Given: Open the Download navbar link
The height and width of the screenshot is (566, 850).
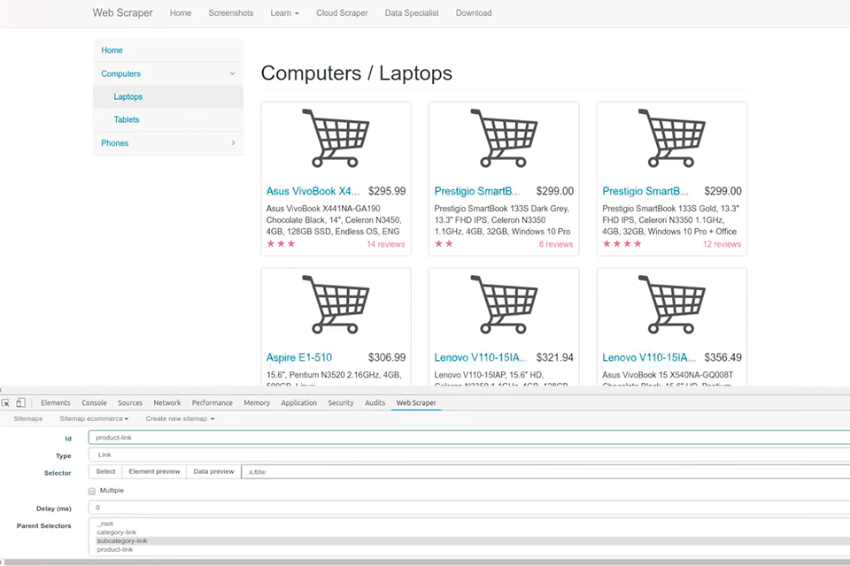Looking at the screenshot, I should click(474, 13).
